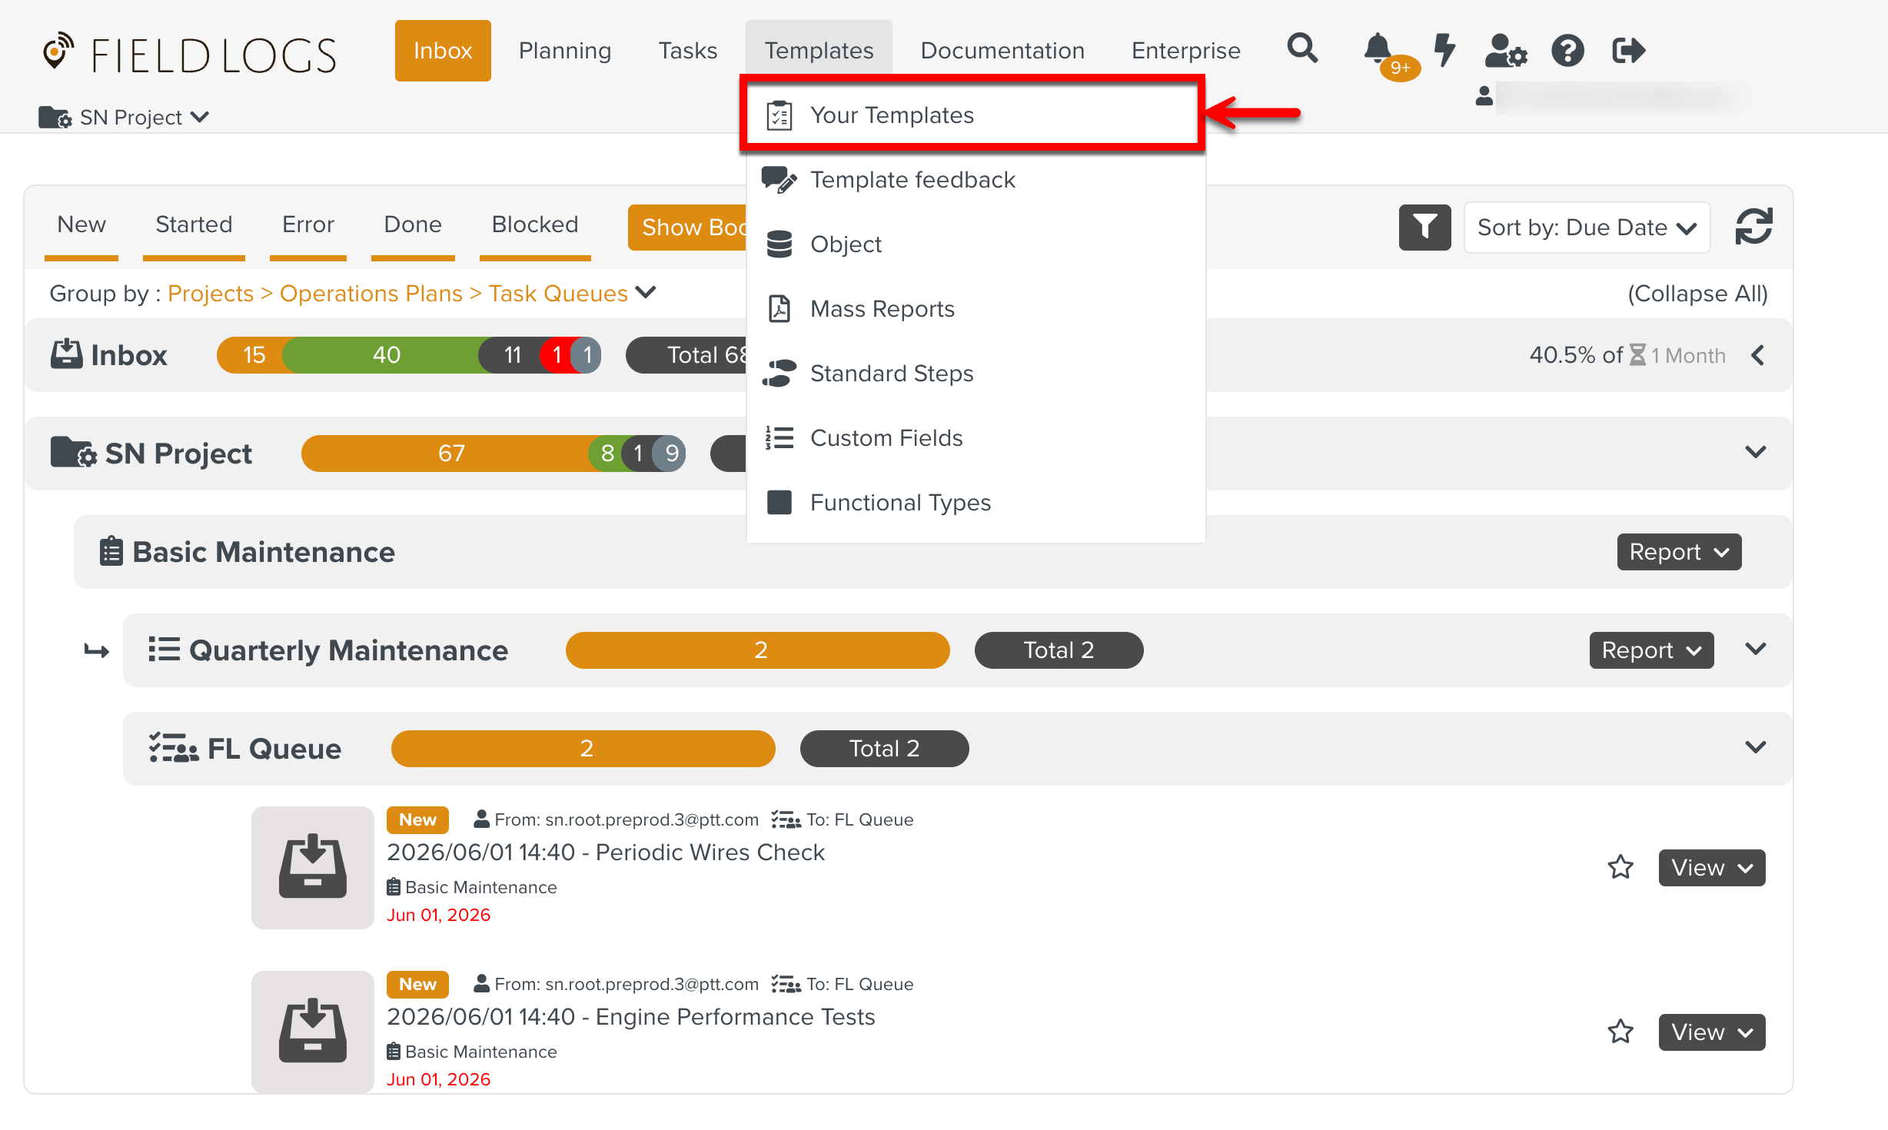Select Mass Reports menu entry
The image size is (1888, 1130).
(976, 309)
